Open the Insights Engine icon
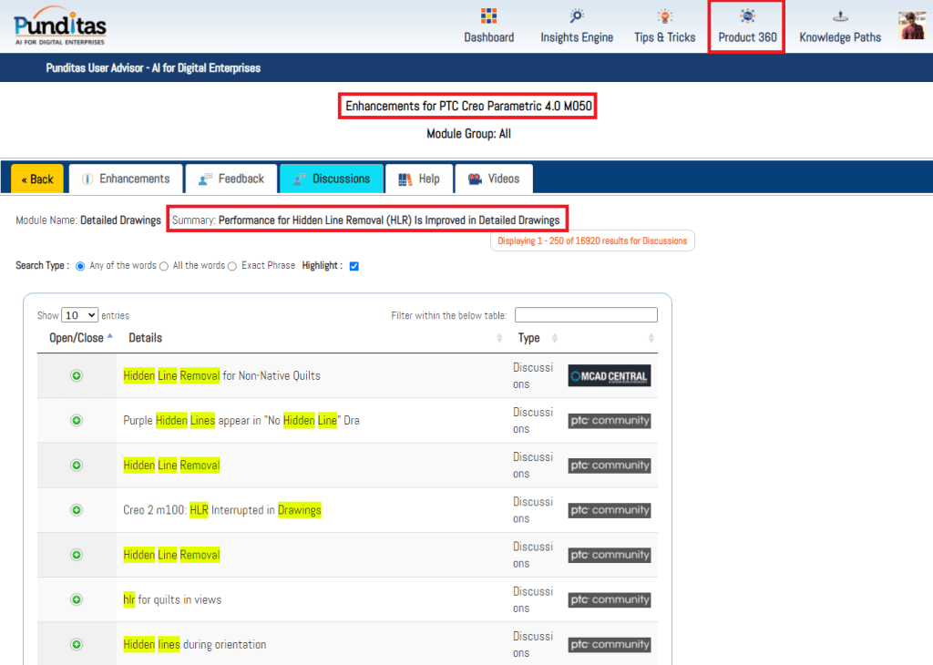 [577, 16]
